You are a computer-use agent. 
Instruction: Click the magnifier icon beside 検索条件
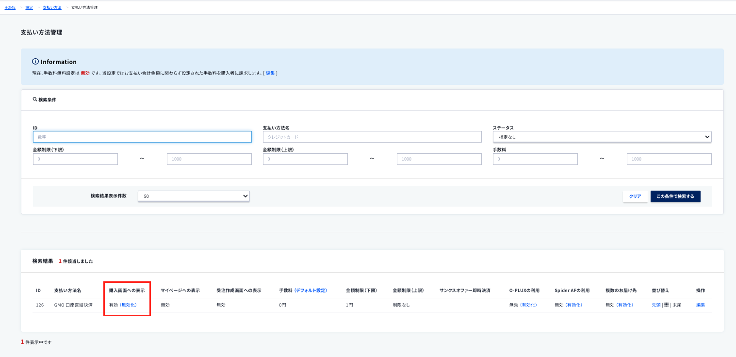[x=35, y=99]
